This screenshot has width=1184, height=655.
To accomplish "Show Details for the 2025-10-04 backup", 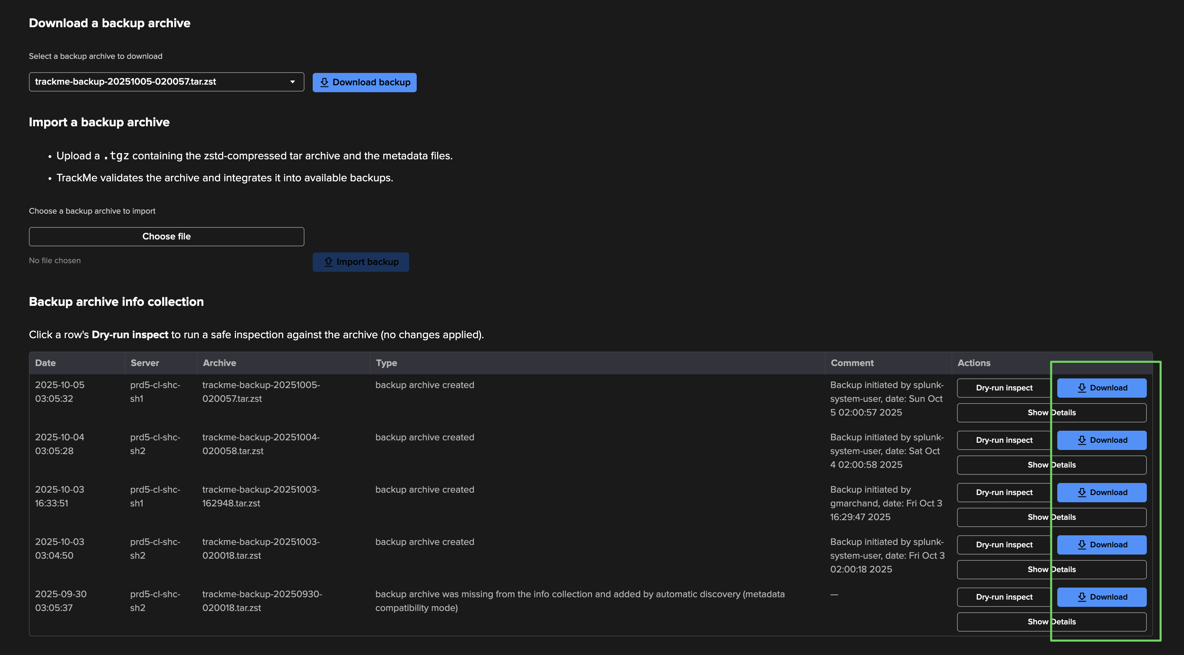I will pos(1051,465).
